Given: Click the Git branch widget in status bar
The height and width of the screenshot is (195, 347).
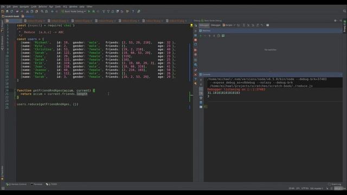Looking at the screenshot, I should coord(317,188).
